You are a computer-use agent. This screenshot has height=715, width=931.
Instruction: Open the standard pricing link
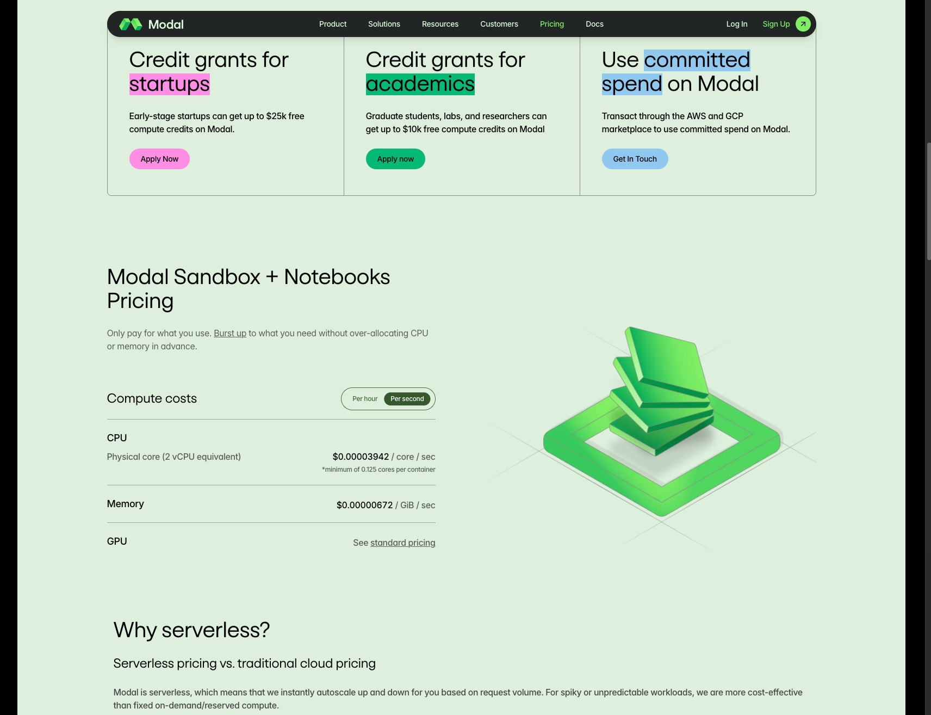click(402, 543)
